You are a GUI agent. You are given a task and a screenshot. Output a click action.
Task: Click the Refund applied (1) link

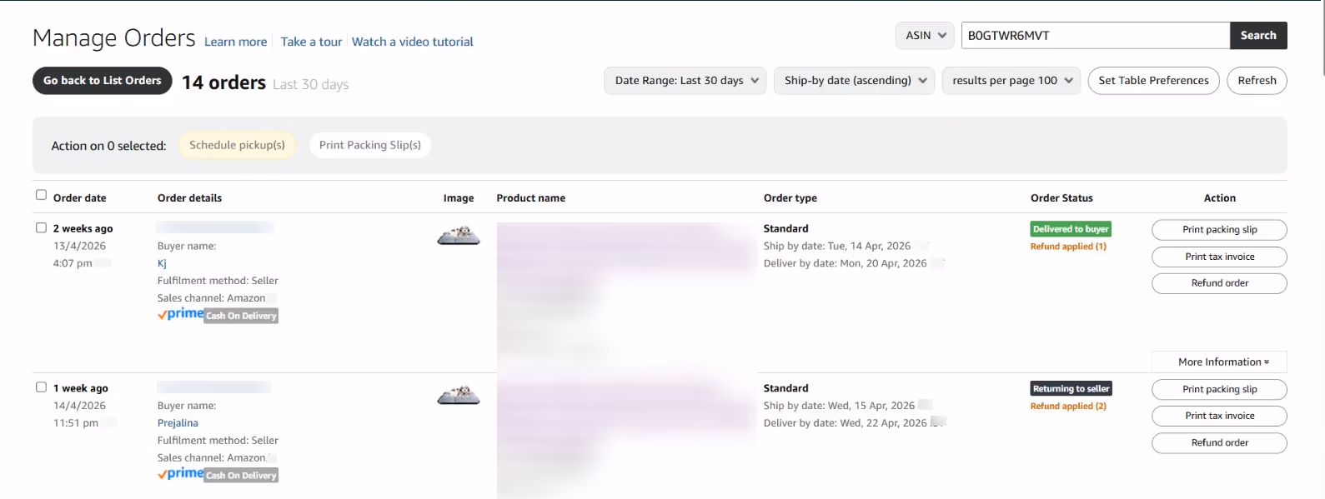1068,247
